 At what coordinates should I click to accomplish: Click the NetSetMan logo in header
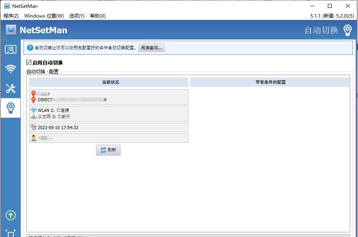(x=11, y=30)
